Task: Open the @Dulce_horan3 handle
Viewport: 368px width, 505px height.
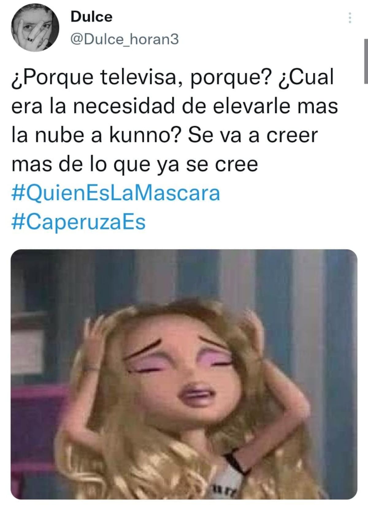Action: point(125,39)
